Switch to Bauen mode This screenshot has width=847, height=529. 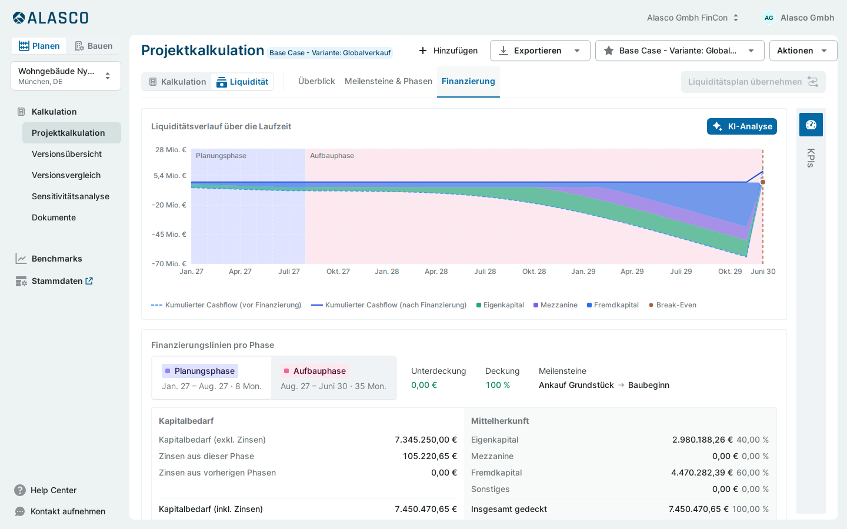(x=94, y=46)
